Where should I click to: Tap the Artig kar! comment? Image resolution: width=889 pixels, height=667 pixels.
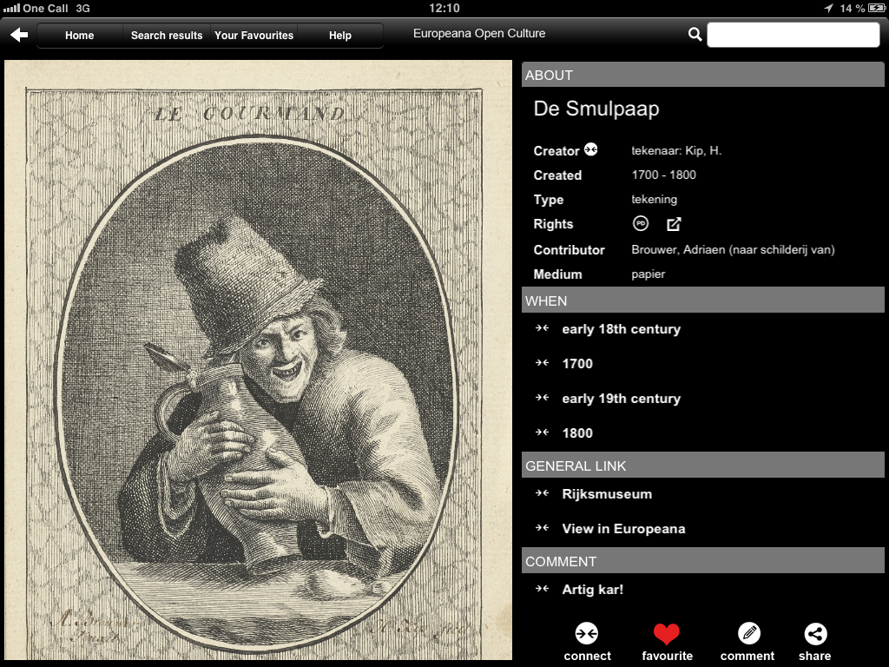tap(593, 590)
